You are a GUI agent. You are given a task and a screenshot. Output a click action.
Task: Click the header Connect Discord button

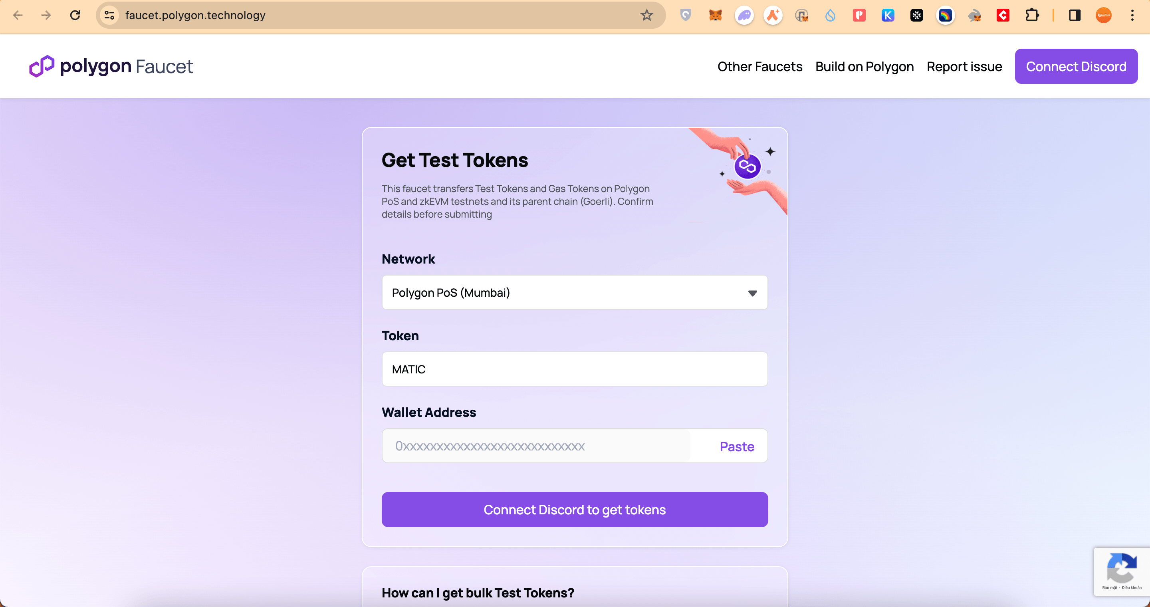(x=1076, y=67)
